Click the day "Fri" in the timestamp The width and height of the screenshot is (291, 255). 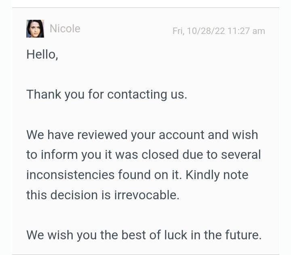click(x=177, y=31)
